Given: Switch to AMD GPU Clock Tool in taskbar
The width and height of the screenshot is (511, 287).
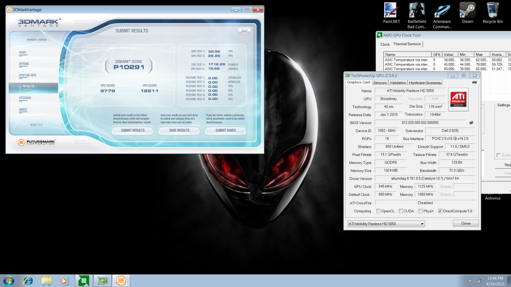Looking at the screenshot, I should 84,281.
